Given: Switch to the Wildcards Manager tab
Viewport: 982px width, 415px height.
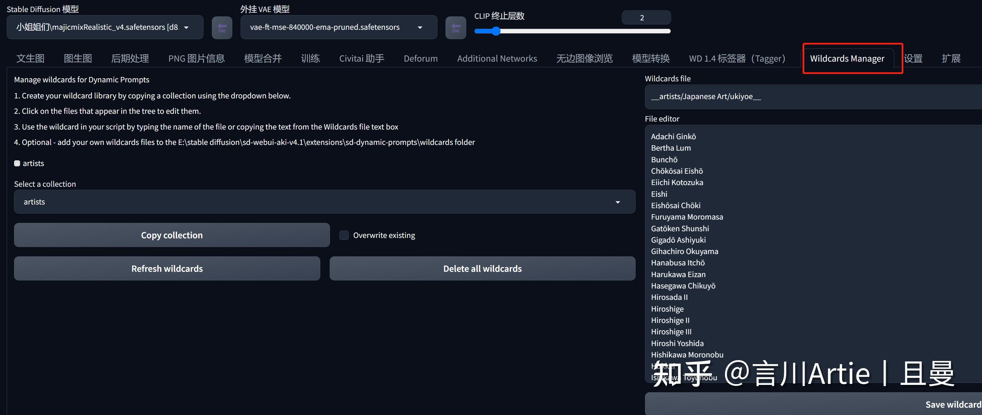Looking at the screenshot, I should [847, 58].
